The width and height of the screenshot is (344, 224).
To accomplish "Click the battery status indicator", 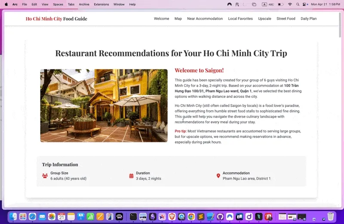I will (x=281, y=4).
